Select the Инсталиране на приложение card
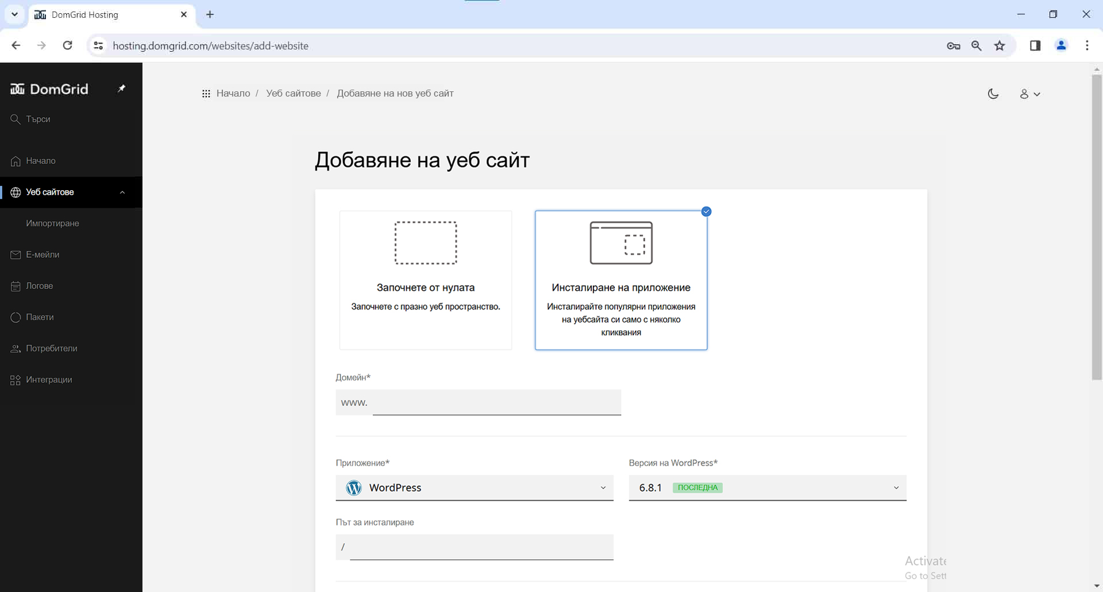 click(621, 280)
